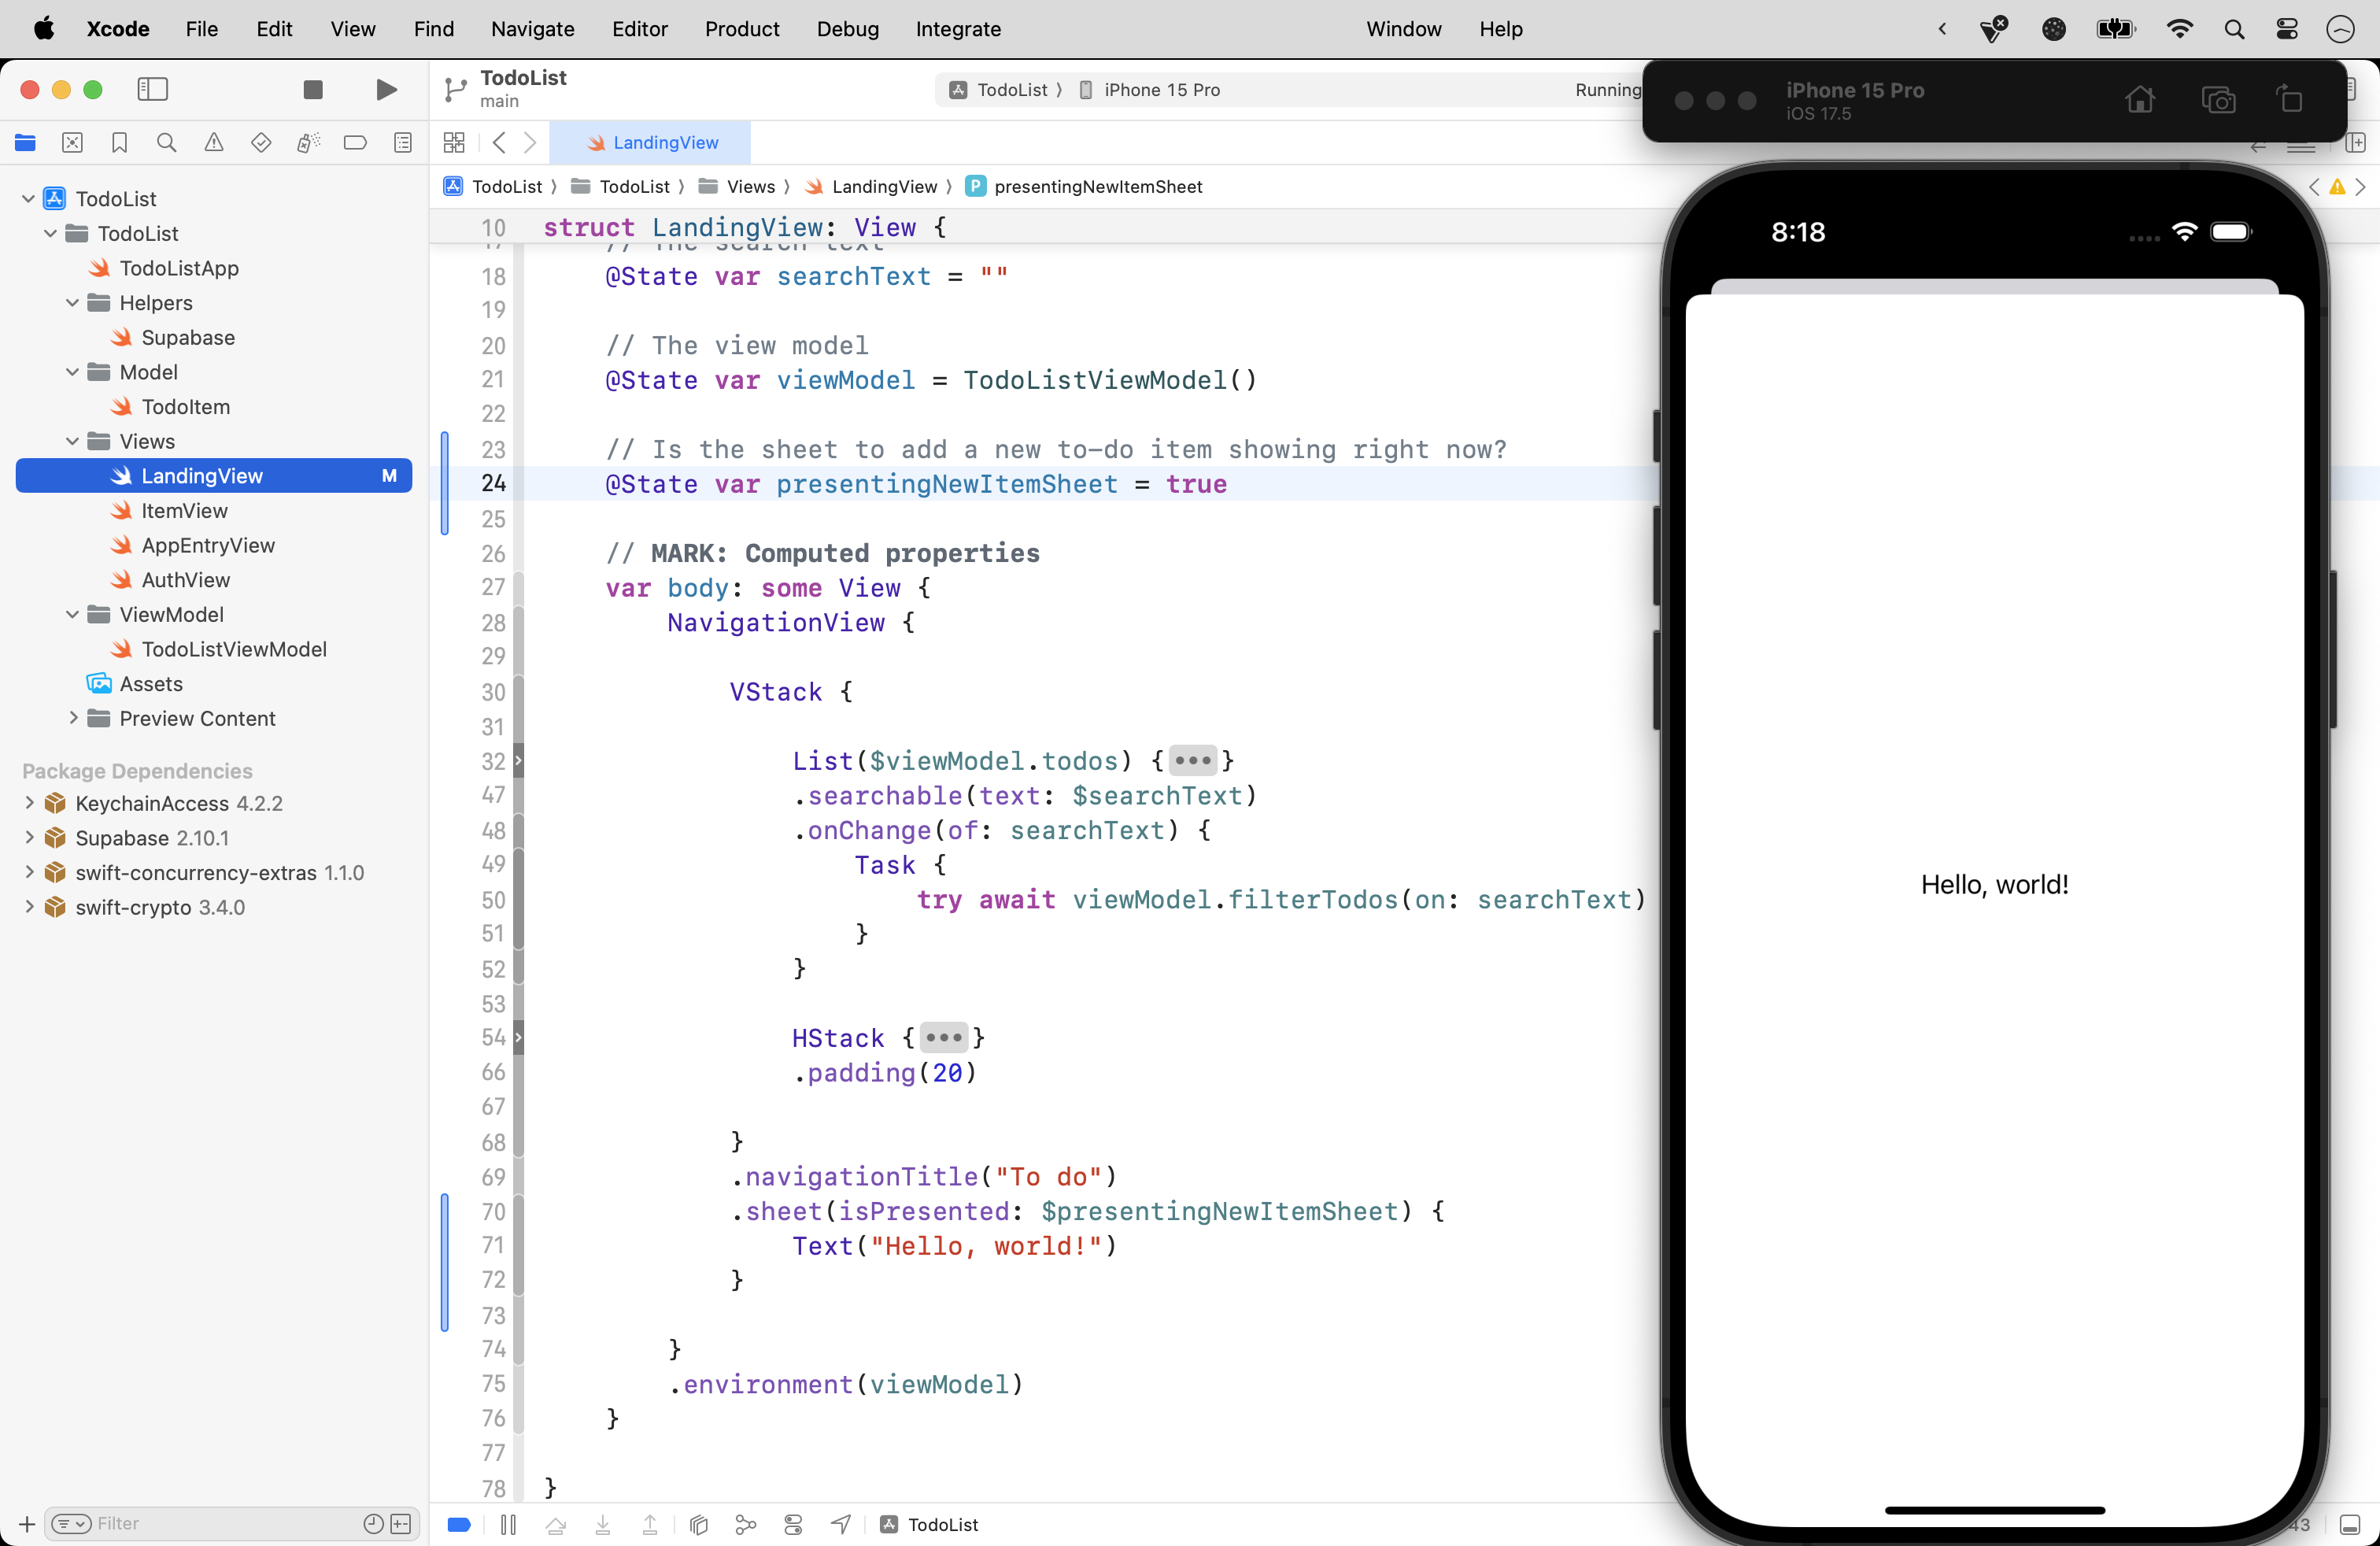Click the debug view hierarchy icon
Screen dimensions: 2380x1546
tap(699, 1524)
